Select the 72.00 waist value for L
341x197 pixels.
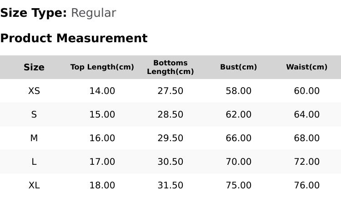coord(306,162)
